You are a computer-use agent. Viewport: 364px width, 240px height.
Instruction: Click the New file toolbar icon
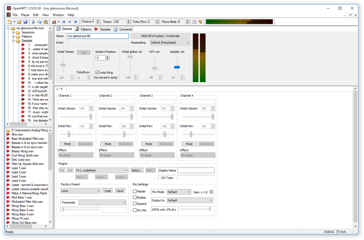click(10, 22)
